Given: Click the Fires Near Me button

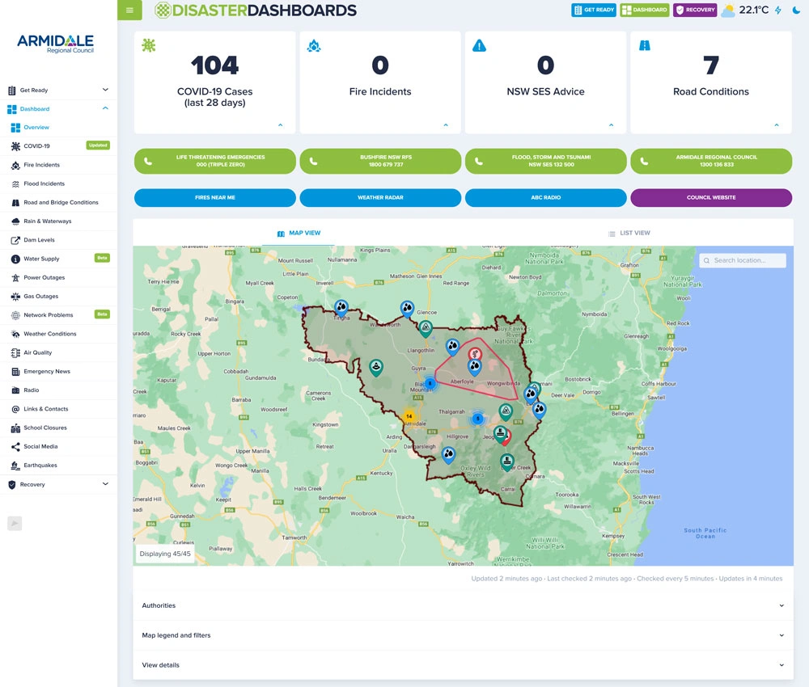Looking at the screenshot, I should click(x=214, y=198).
